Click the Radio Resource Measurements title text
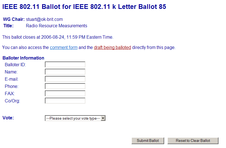This screenshot has height=148, width=226. click(x=57, y=26)
